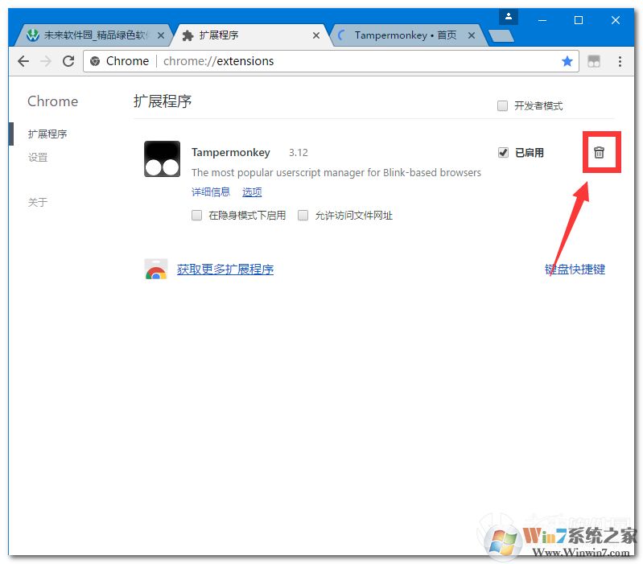Reload the extensions page
Image resolution: width=643 pixels, height=564 pixels.
(x=68, y=61)
